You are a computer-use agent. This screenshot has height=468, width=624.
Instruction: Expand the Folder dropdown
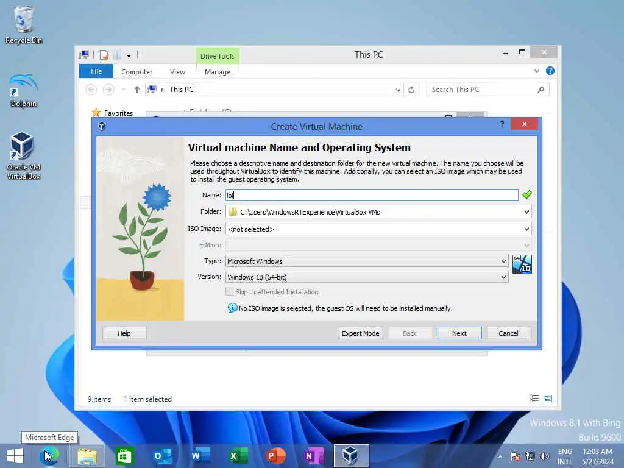coord(526,211)
